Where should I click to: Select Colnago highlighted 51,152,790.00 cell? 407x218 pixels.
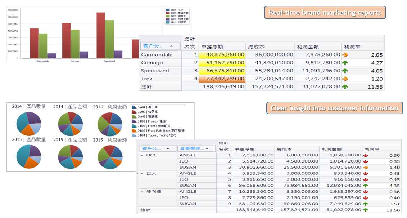[x=222, y=63]
